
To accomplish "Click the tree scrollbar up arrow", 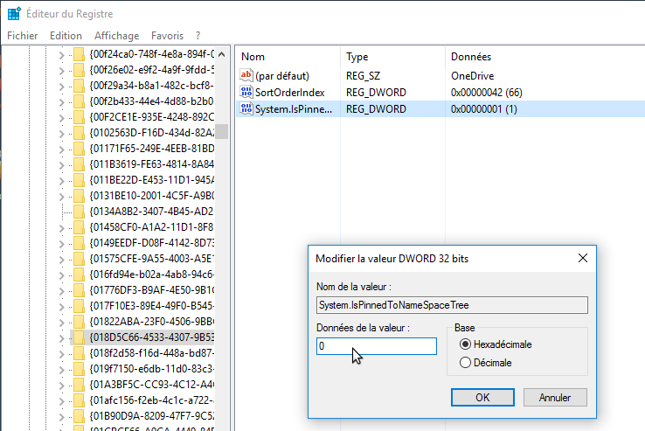I will 221,54.
